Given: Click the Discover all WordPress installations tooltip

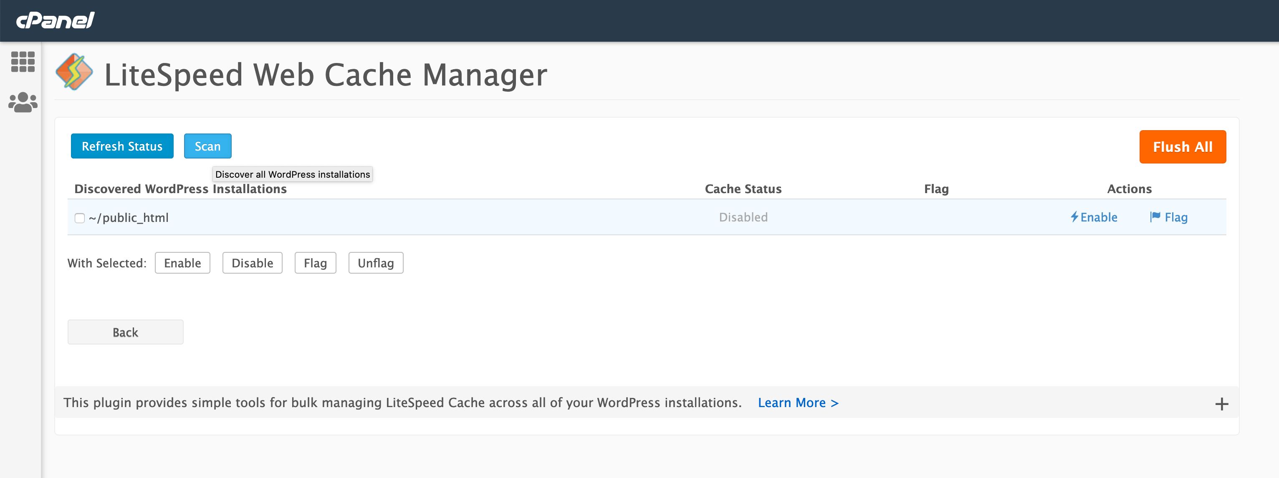Looking at the screenshot, I should pyautogui.click(x=293, y=174).
